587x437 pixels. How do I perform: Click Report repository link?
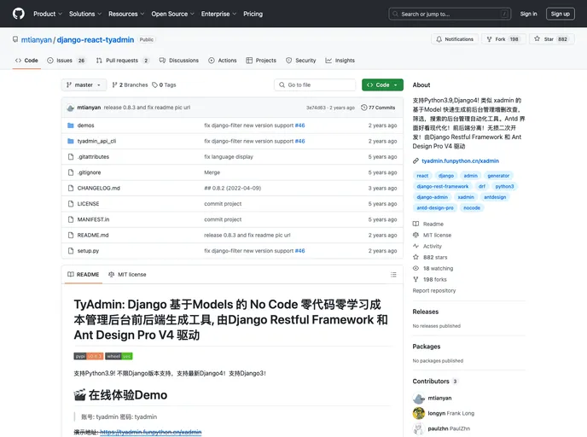pos(434,290)
